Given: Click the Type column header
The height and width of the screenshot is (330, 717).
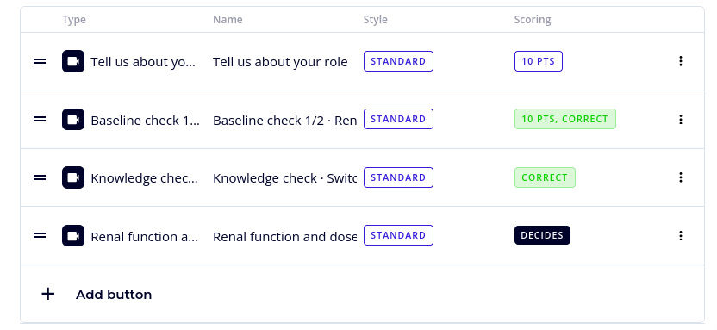Looking at the screenshot, I should pyautogui.click(x=74, y=20).
